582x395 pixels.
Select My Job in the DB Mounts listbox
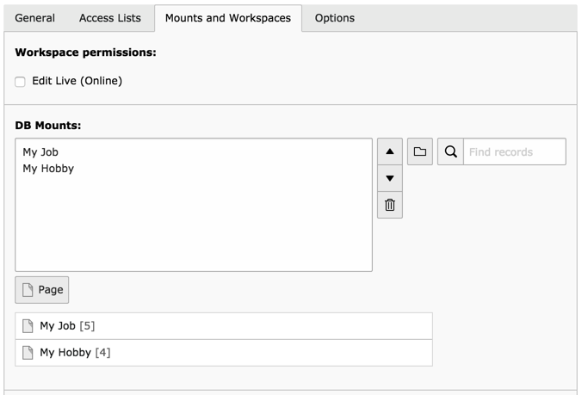[40, 152]
